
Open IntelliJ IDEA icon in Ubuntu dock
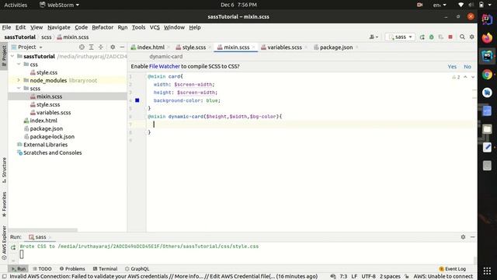[x=487, y=19]
